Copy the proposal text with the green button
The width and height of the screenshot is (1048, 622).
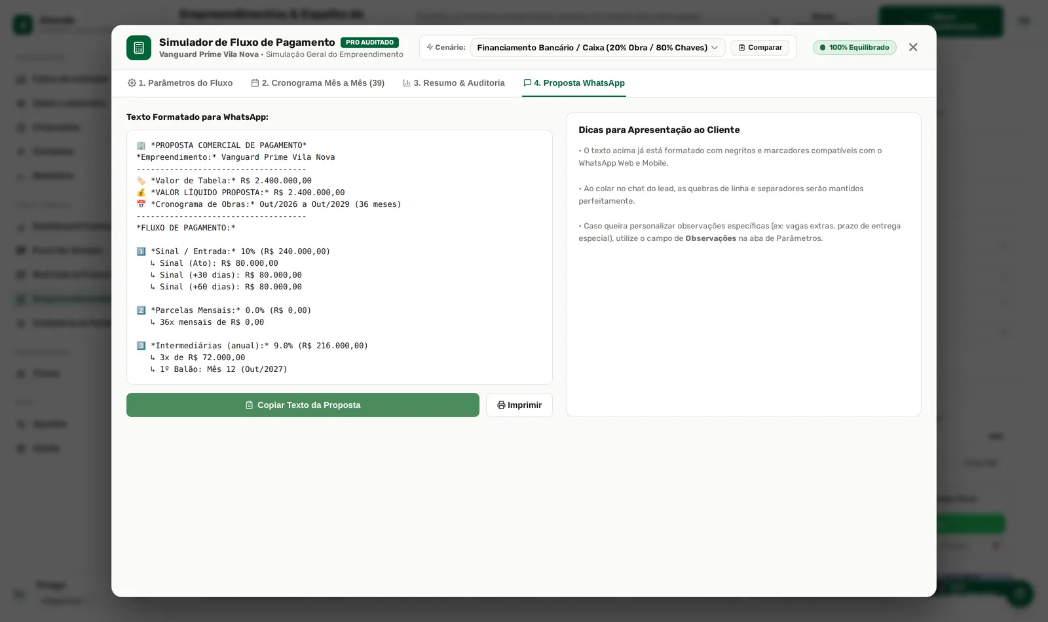click(303, 405)
